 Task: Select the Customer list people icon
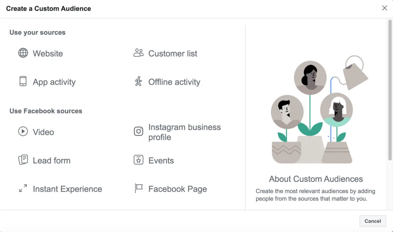coord(138,53)
